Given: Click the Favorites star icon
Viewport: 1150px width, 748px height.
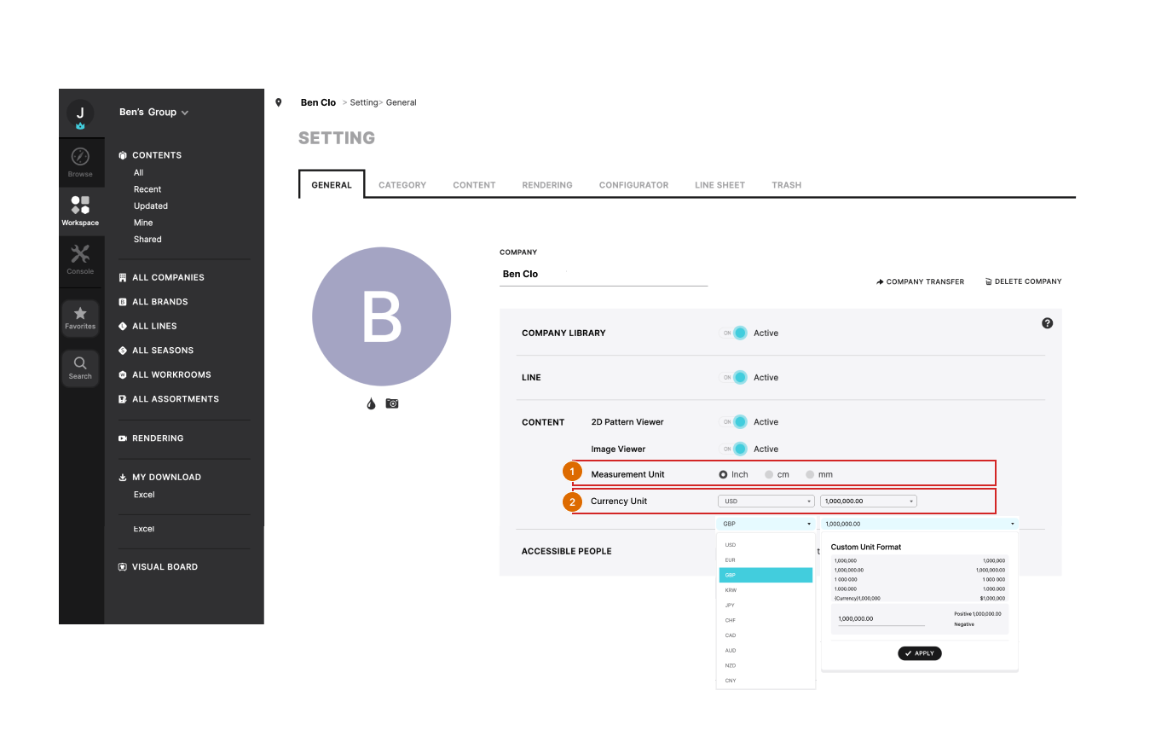Looking at the screenshot, I should (x=80, y=315).
